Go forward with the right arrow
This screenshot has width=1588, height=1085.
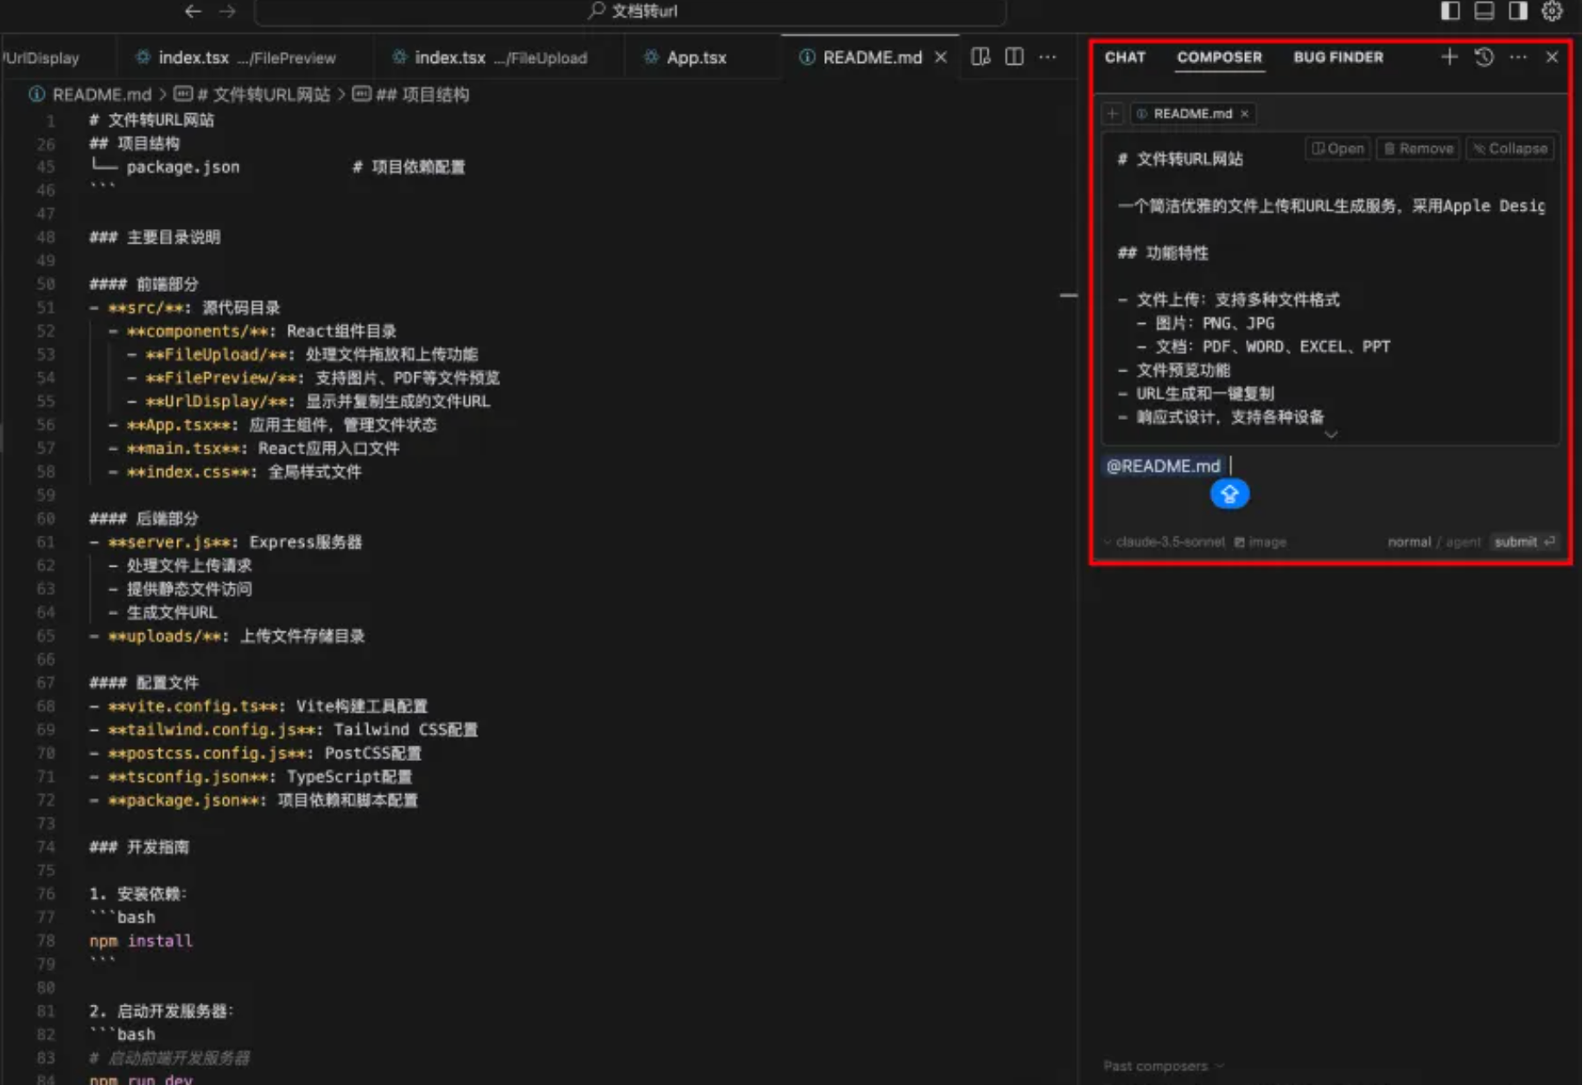click(227, 11)
